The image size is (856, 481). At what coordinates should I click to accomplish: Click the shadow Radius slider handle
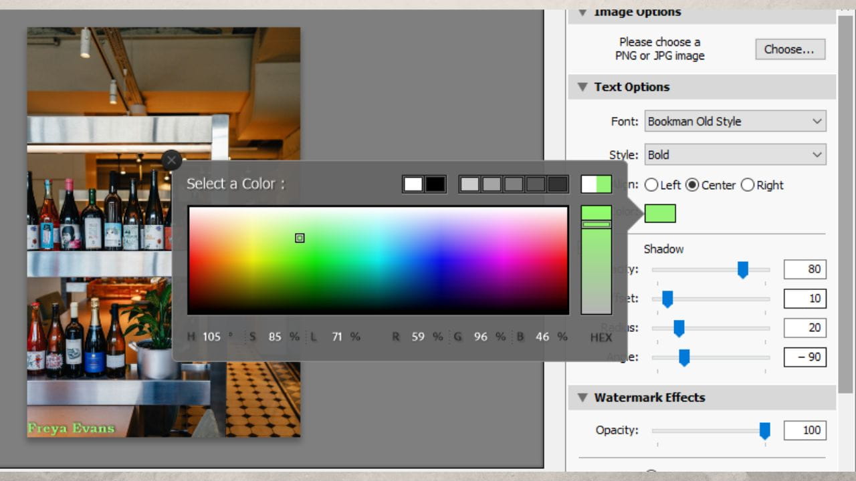pos(679,328)
